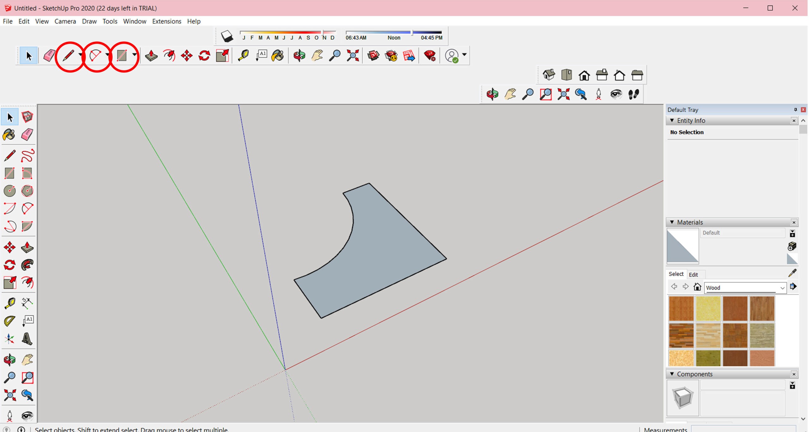The width and height of the screenshot is (809, 432).
Task: Choose the Zoom Extents icon in top toolbar
Action: [x=353, y=56]
